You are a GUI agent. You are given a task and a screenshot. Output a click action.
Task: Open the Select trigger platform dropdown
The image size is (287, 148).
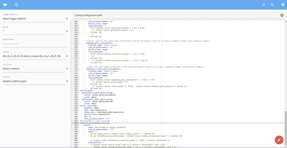click(x=35, y=19)
